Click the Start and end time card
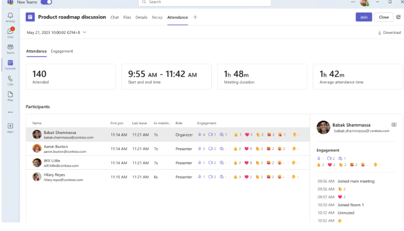404x231 pixels. [166, 77]
